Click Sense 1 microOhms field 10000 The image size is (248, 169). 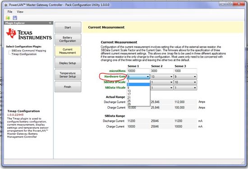(x=138, y=71)
